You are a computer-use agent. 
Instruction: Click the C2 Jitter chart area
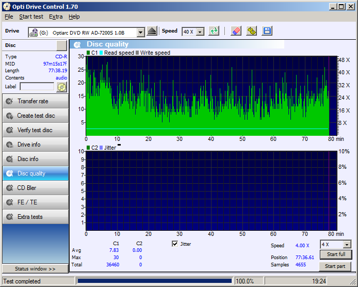click(211, 191)
